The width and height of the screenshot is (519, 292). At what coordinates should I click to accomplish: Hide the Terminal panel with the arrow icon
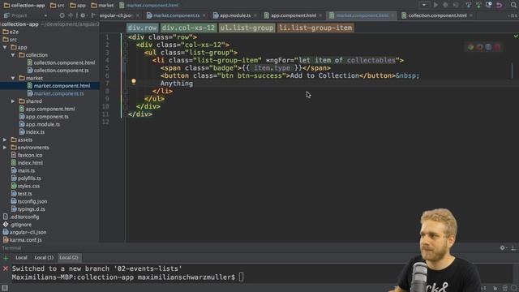point(513,247)
